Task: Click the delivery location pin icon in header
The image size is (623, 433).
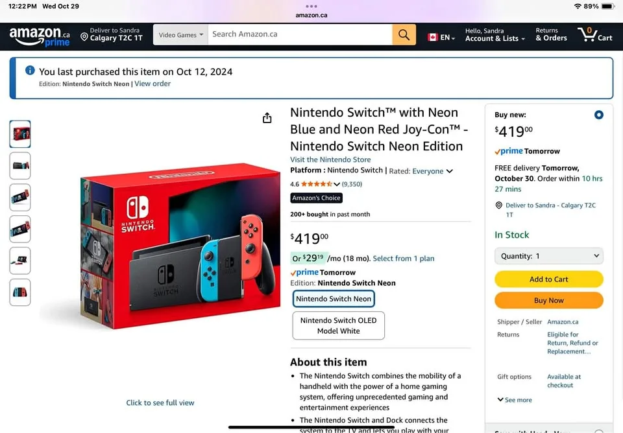Action: click(x=84, y=37)
